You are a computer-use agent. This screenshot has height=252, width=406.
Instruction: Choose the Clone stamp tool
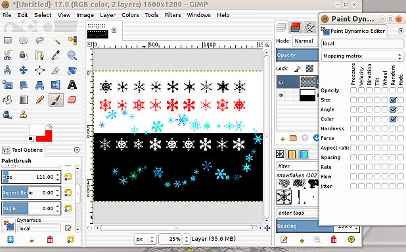(23, 115)
